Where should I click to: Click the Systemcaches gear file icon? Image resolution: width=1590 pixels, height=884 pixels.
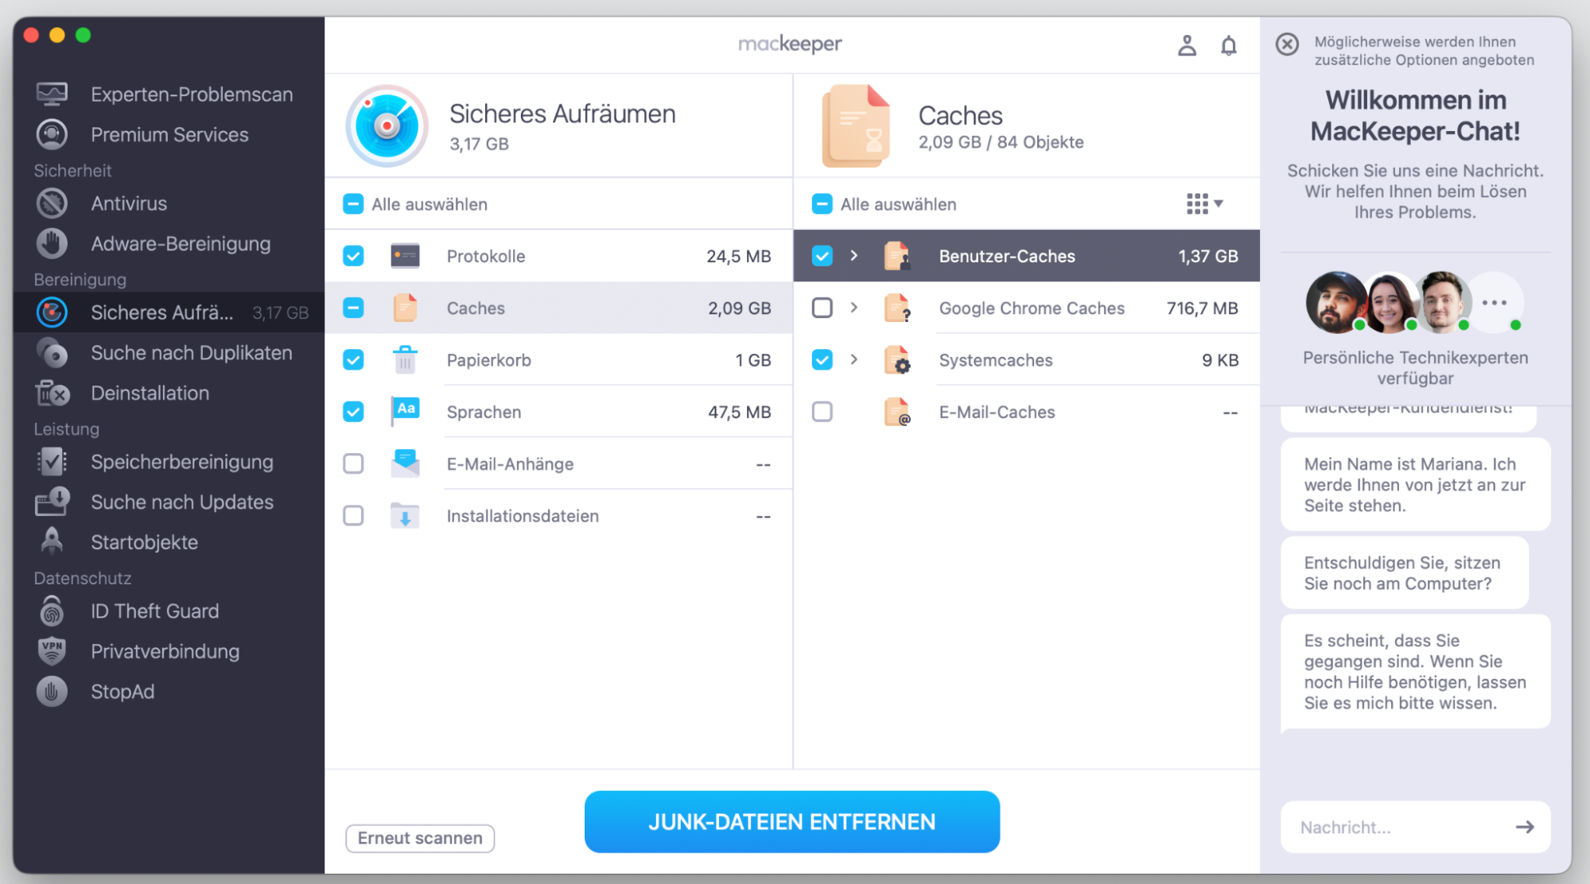pos(897,359)
